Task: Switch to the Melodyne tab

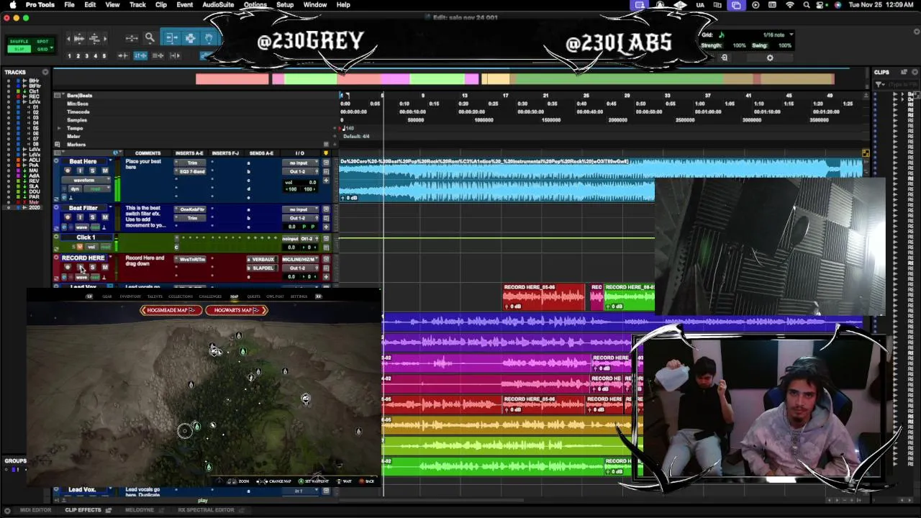Action: click(140, 510)
